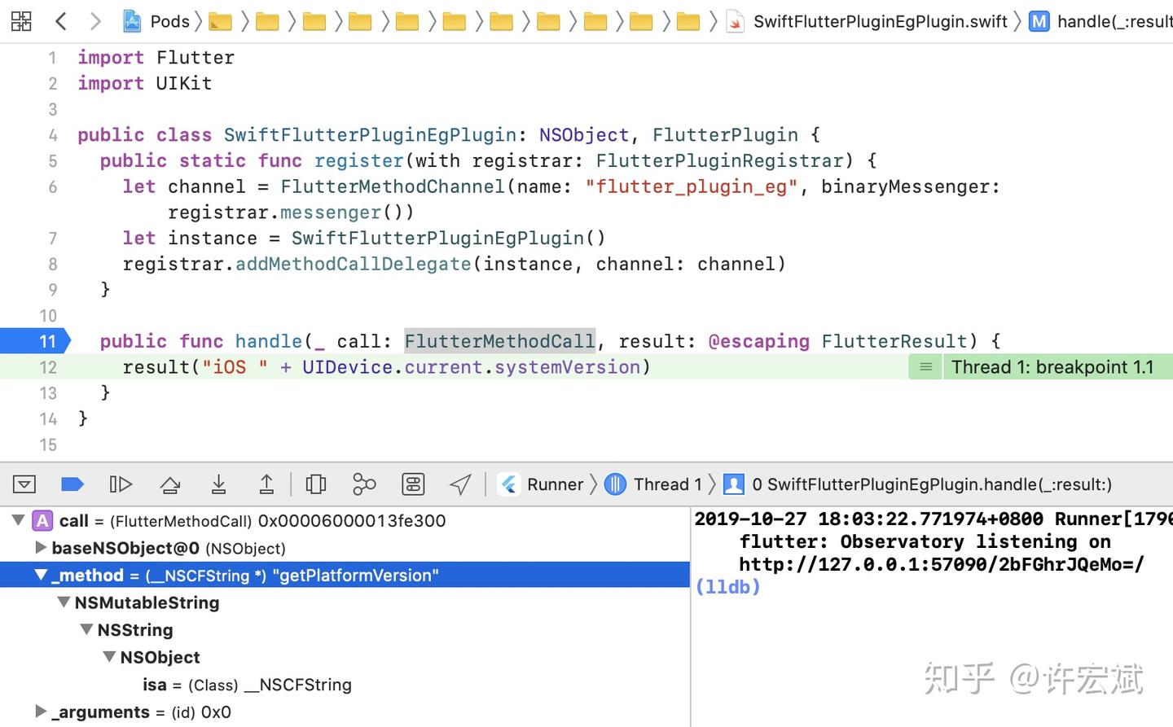
Task: Open the Environment Overrides popover
Action: [413, 484]
